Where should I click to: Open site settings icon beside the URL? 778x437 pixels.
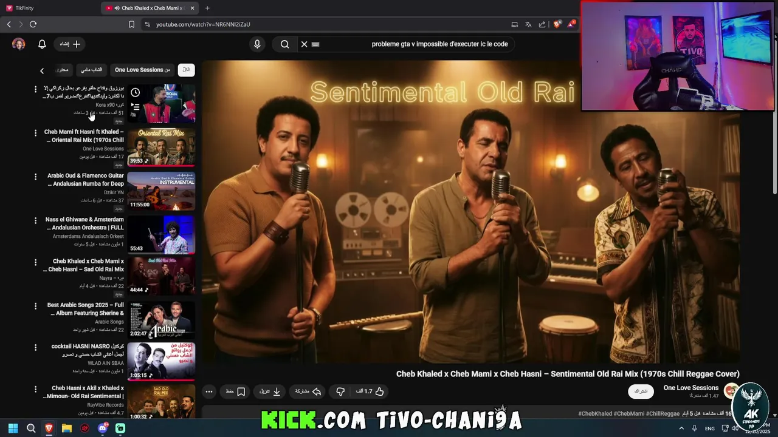click(147, 24)
